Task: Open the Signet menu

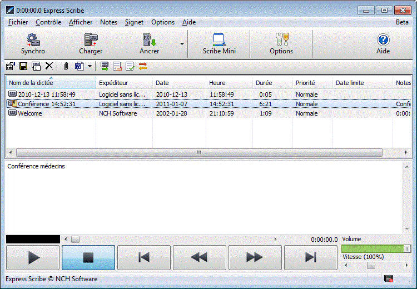Action: 134,22
